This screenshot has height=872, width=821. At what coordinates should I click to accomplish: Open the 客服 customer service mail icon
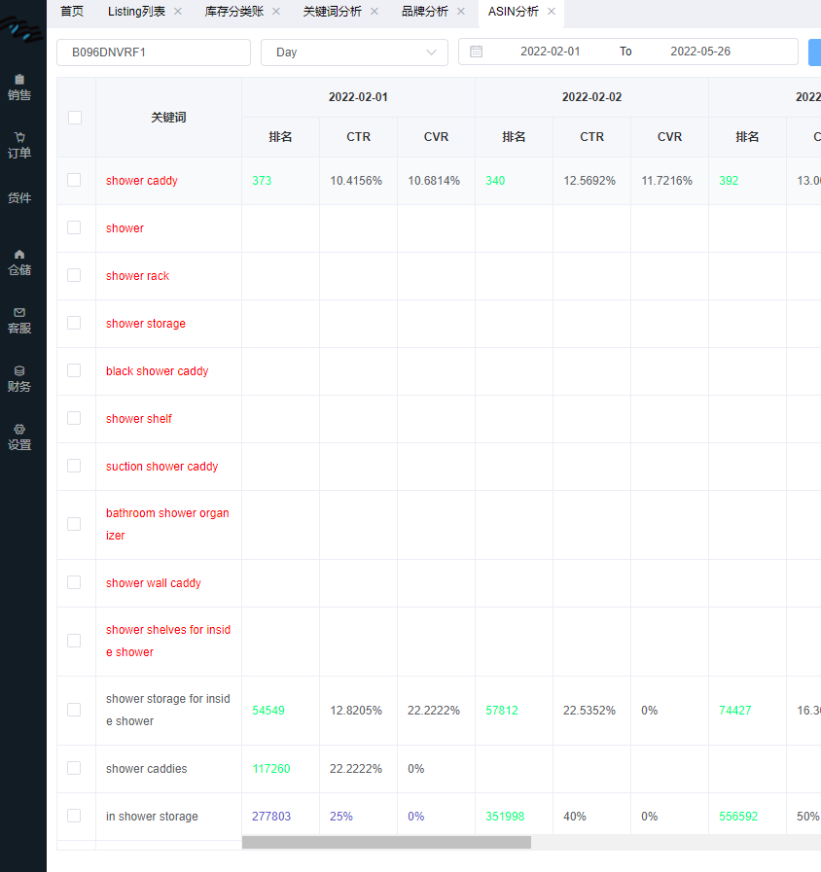pos(19,312)
